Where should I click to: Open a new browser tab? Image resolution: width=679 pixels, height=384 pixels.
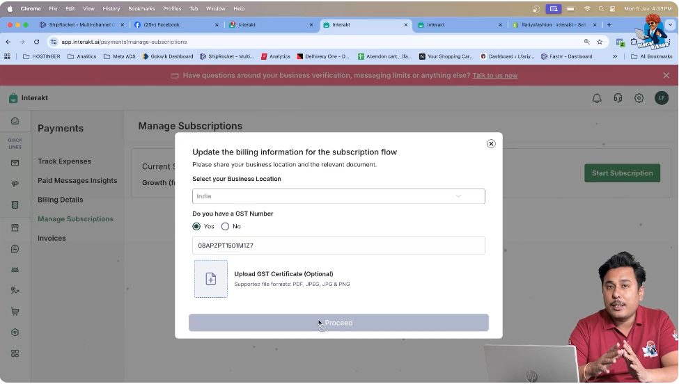click(609, 24)
